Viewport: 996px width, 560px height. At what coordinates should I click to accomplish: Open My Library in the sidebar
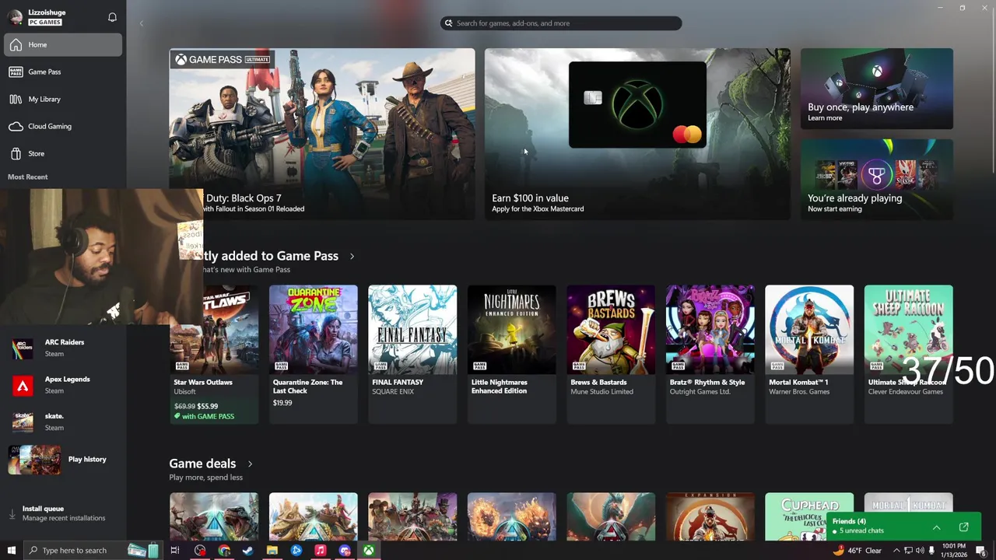(x=63, y=99)
